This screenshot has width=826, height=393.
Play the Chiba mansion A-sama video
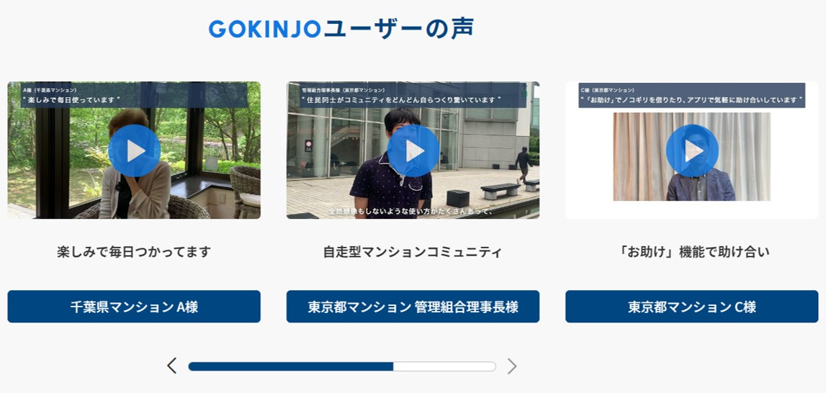[135, 150]
